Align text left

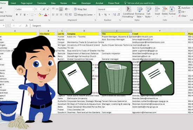[x=53, y=15]
